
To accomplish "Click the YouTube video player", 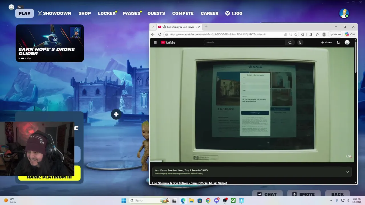I will coord(252,105).
